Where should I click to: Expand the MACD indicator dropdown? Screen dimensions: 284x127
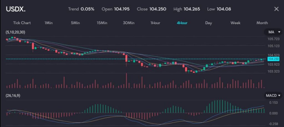pyautogui.click(x=273, y=95)
